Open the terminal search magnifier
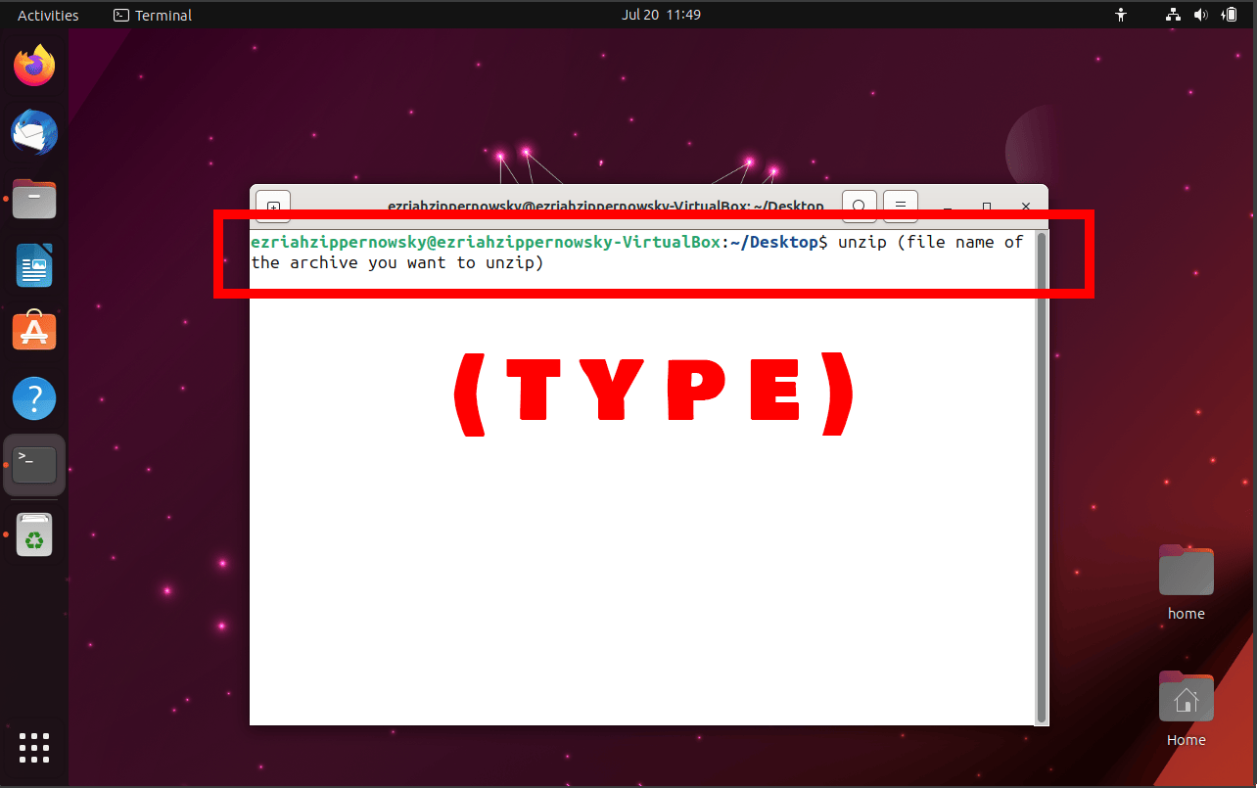The height and width of the screenshot is (788, 1257). point(859,207)
